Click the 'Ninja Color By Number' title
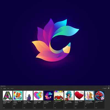The image size is (110, 110). (28, 102)
